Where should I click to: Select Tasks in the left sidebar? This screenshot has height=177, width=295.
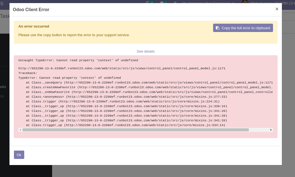3,87
